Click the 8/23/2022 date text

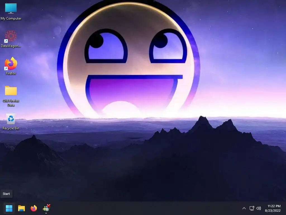pos(273,211)
